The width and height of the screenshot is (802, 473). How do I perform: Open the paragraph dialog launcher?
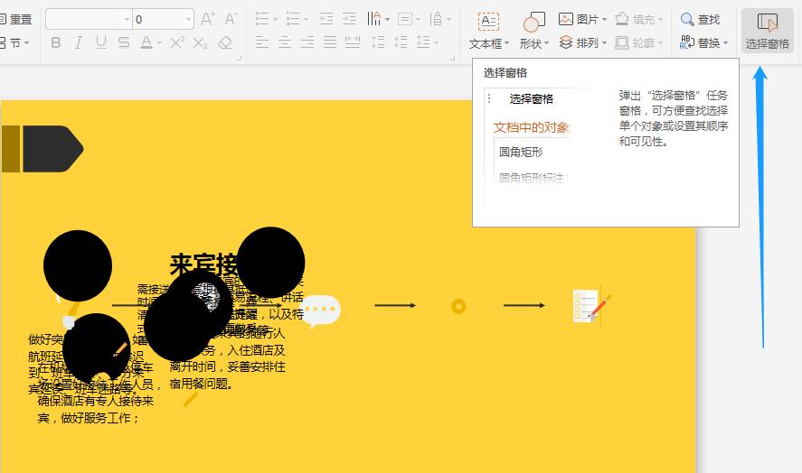click(452, 59)
